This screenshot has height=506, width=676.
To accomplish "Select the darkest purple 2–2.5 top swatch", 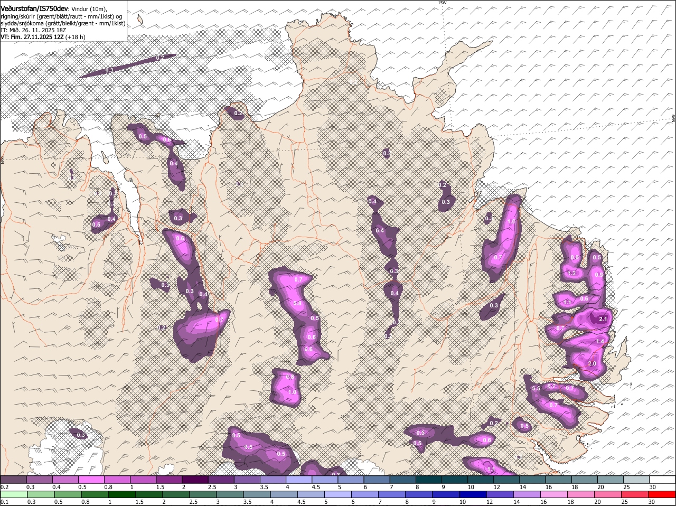I will [x=195, y=480].
